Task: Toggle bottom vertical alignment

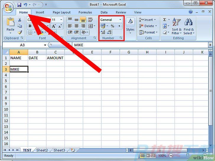Action: [83, 20]
